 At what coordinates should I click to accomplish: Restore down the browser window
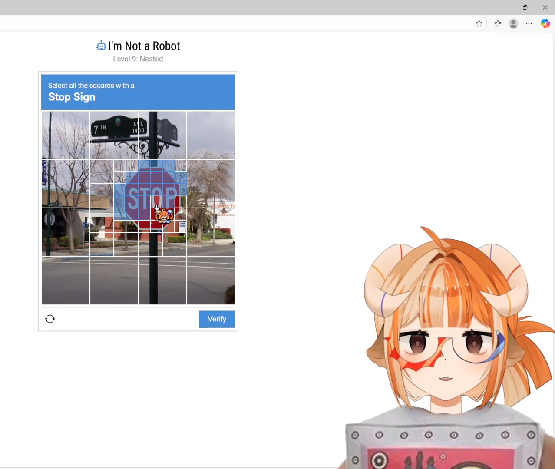pyautogui.click(x=525, y=7)
